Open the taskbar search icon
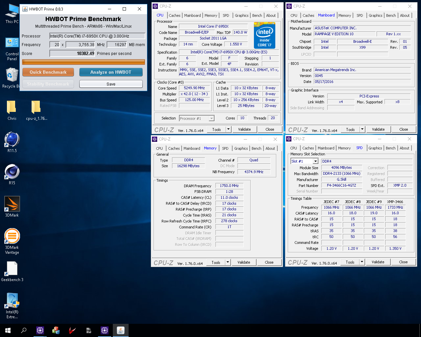The height and width of the screenshot is (337, 421). pos(24,330)
